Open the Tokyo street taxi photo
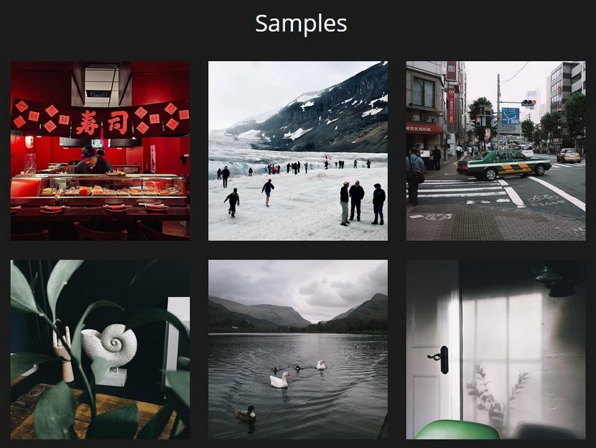Screen dimensions: 596x448 (495, 150)
